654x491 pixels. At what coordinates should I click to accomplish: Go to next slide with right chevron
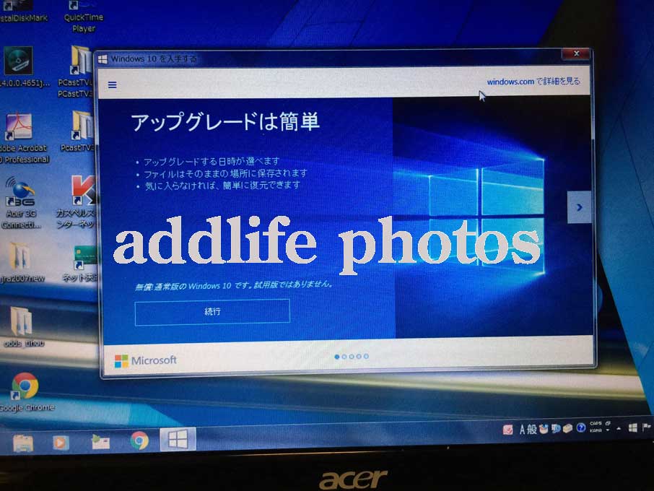[580, 207]
